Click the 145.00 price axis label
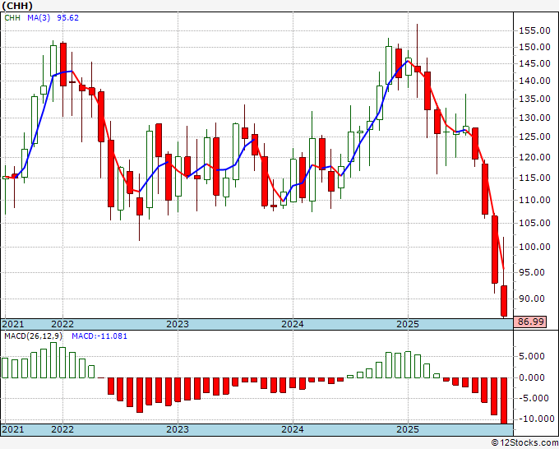Viewport: 559px width, 449px height. [x=534, y=64]
